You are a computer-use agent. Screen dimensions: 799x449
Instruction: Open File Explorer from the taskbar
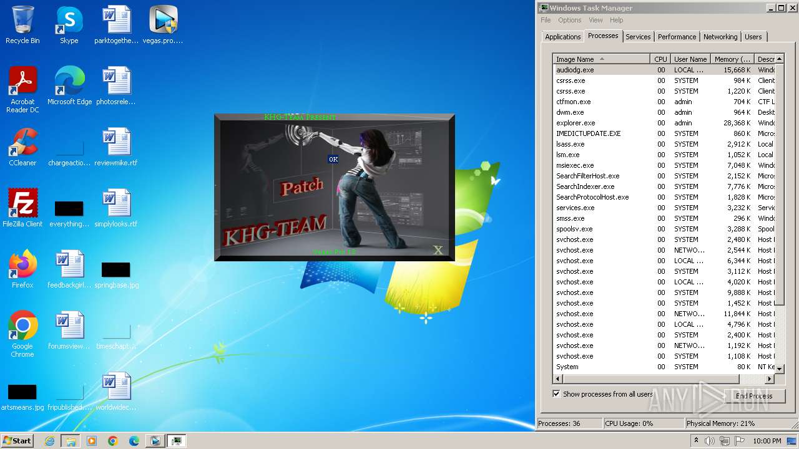coord(71,441)
